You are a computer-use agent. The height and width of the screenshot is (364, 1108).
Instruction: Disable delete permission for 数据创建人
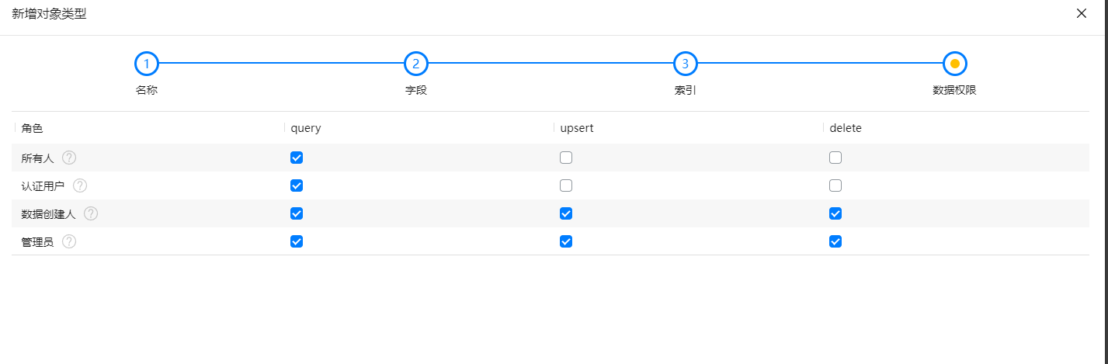tap(835, 213)
